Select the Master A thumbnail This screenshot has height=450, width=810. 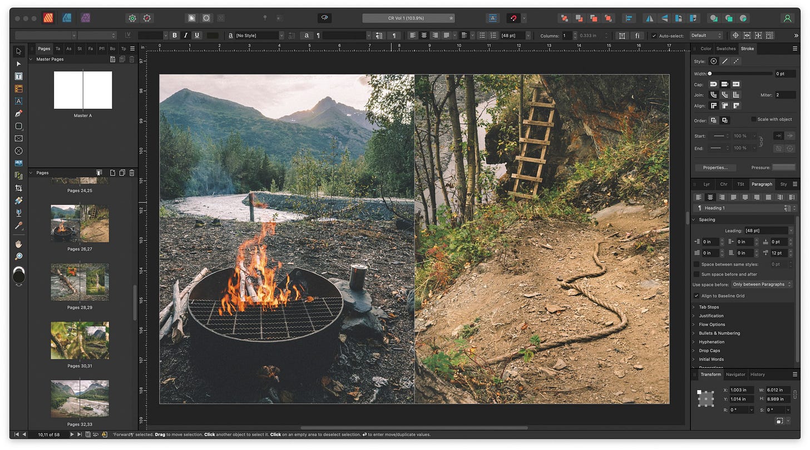(83, 90)
